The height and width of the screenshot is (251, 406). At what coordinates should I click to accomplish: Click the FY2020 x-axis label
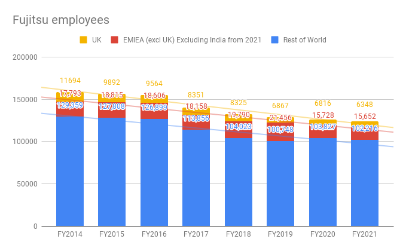[x=323, y=234]
